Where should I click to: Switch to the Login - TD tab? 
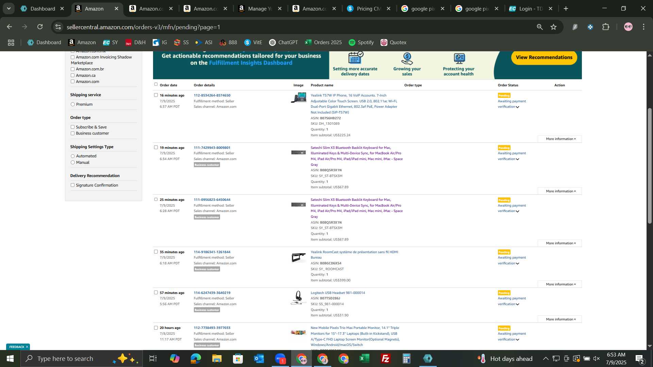pos(531,8)
